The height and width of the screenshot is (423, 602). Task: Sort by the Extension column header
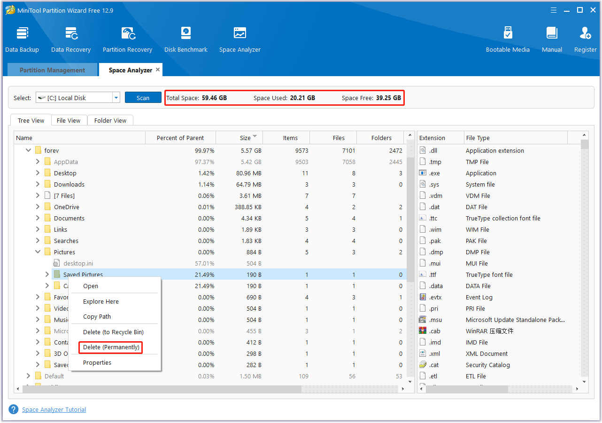tap(440, 138)
